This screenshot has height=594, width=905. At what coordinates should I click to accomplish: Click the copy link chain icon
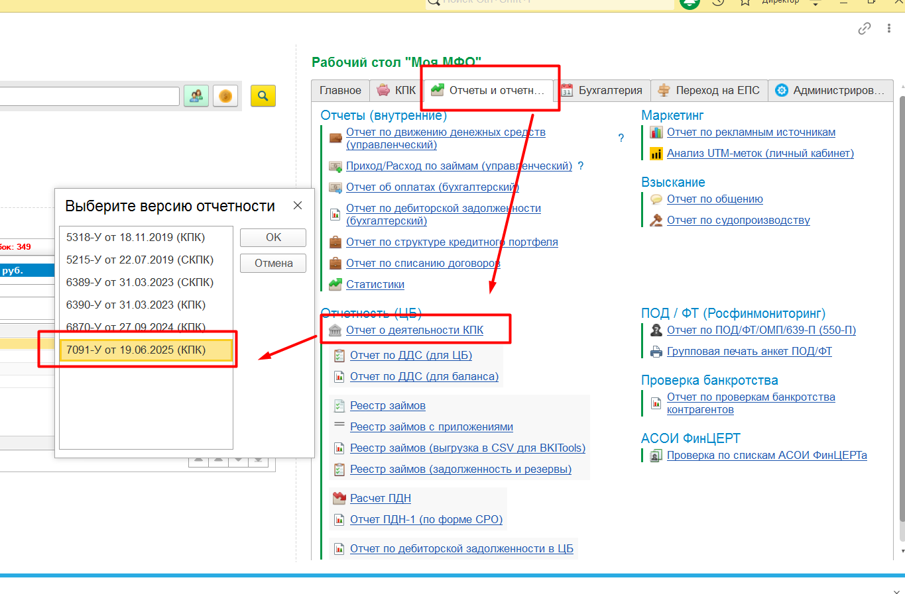pos(865,28)
